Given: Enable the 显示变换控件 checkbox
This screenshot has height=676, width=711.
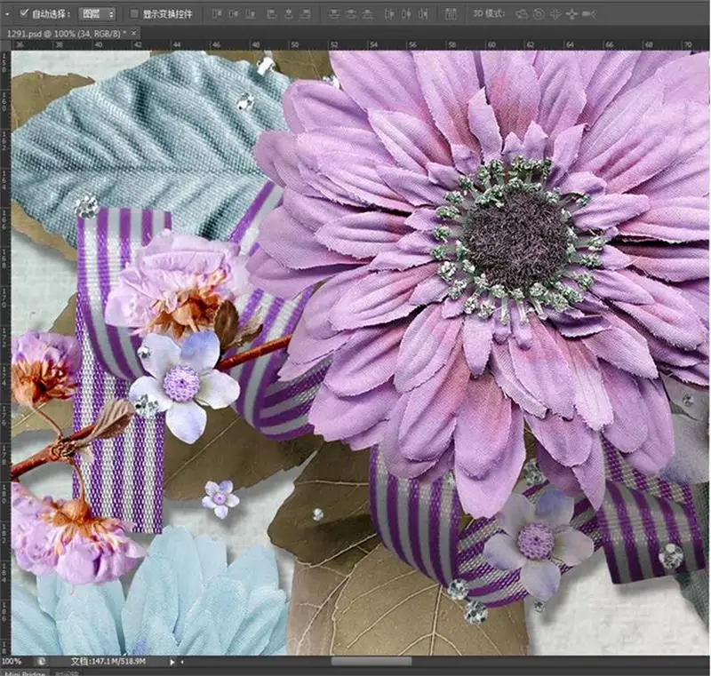Looking at the screenshot, I should pos(133,14).
